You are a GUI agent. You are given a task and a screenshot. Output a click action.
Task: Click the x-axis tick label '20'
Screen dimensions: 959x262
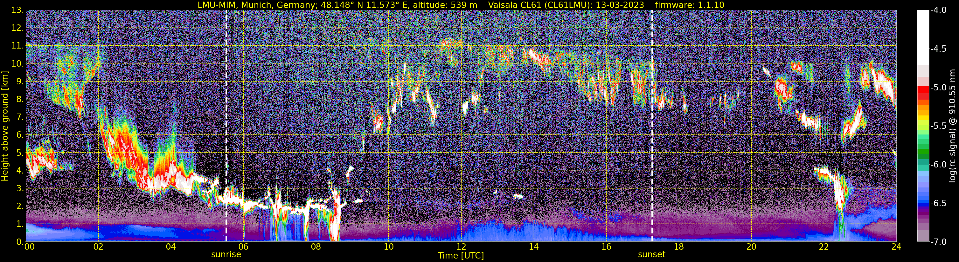coord(751,247)
